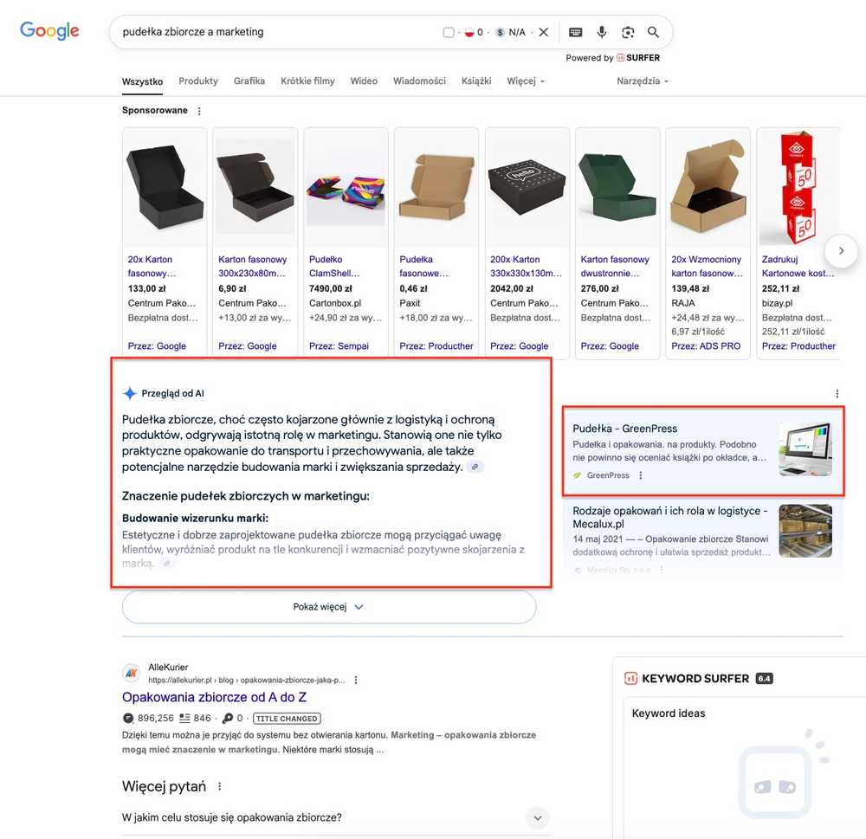866x839 pixels.
Task: Click the link icon after AI overview paragraph
Action: (x=474, y=467)
